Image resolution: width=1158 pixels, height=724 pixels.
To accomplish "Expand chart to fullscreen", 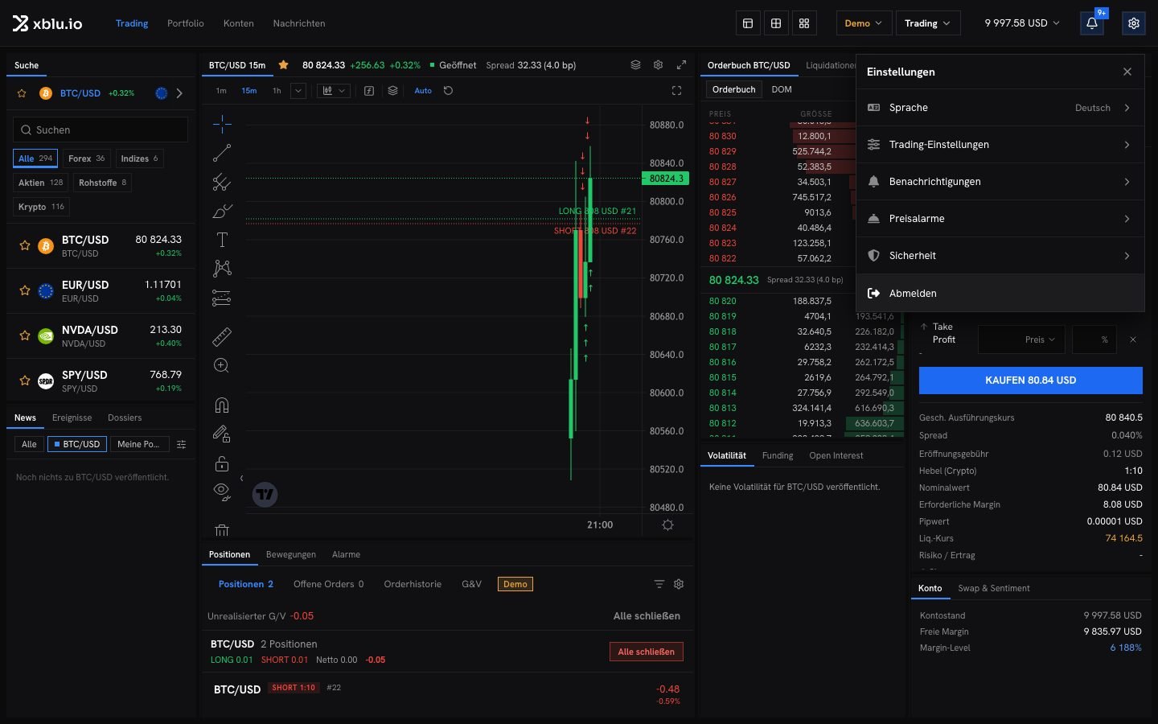I will tap(676, 91).
